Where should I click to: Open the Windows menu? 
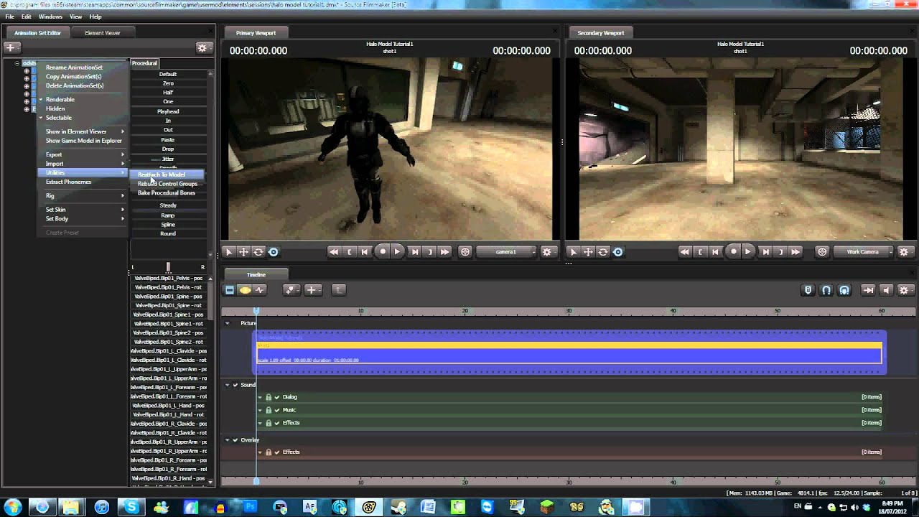point(50,17)
